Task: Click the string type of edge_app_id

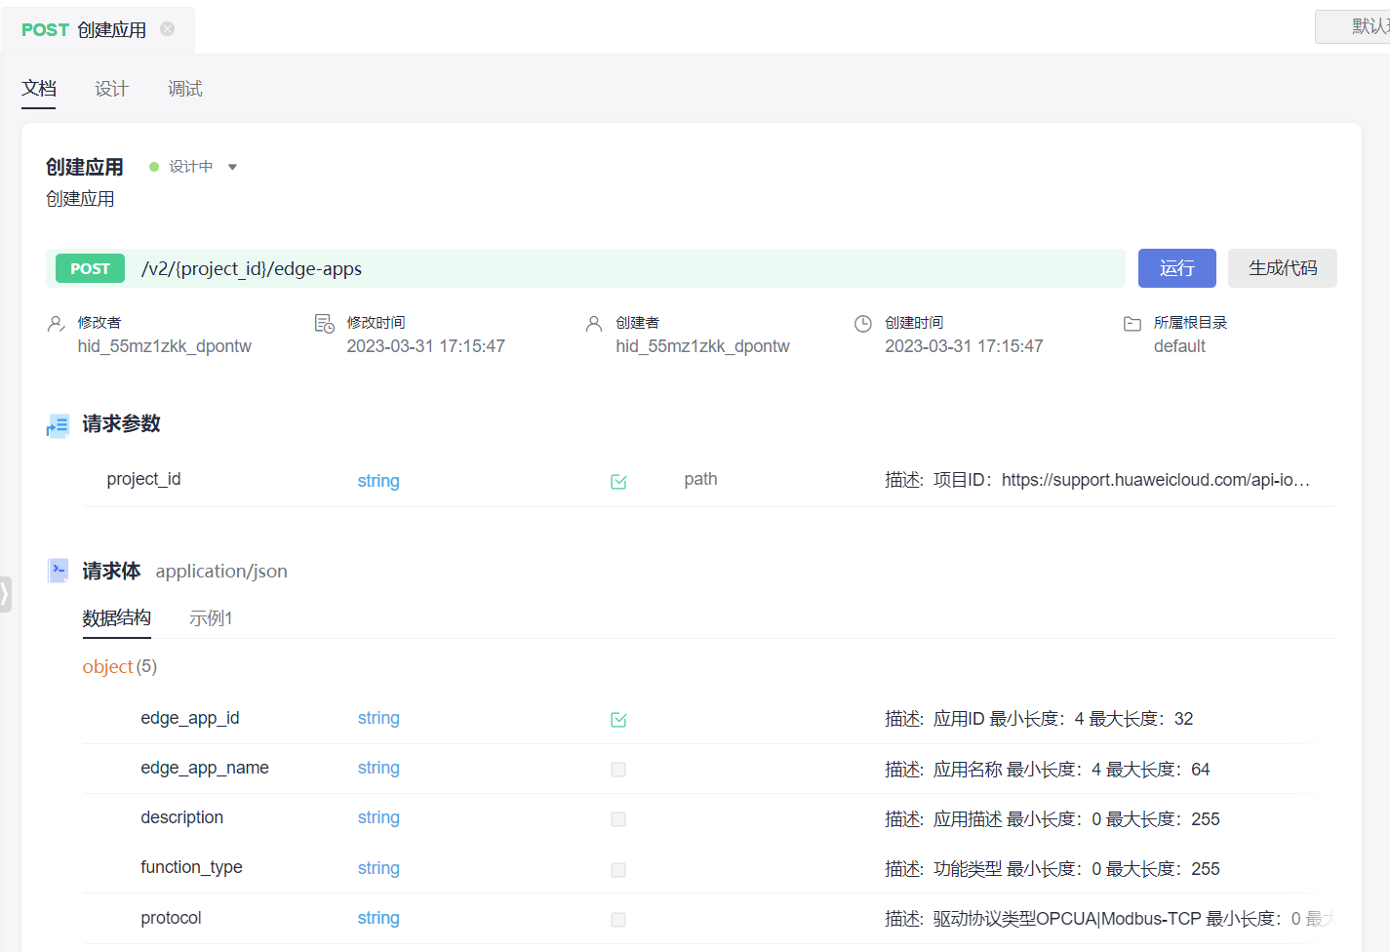Action: (378, 718)
